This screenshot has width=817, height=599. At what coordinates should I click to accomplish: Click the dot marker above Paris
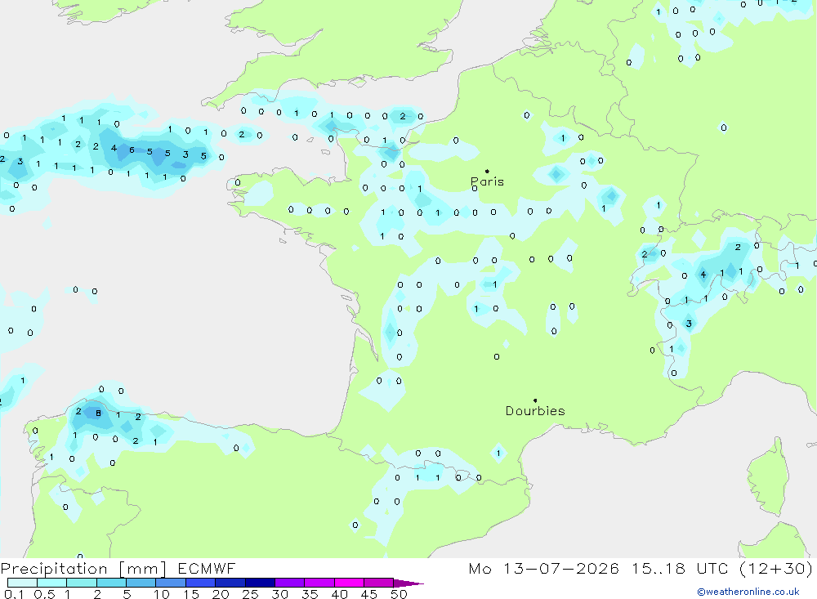click(x=487, y=171)
